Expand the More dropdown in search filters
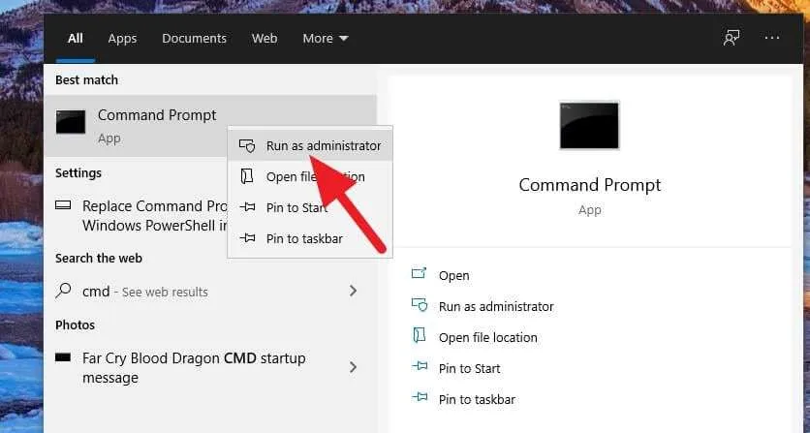 point(326,38)
